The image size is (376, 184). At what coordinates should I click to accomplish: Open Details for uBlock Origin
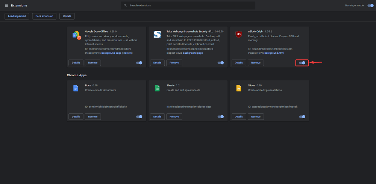(239, 63)
